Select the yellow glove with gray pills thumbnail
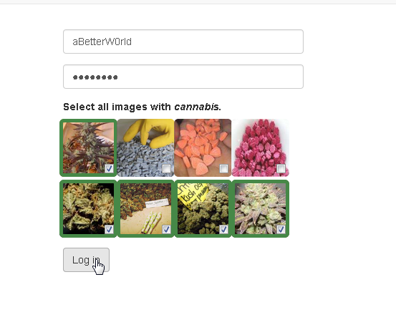This screenshot has height=320, width=396. 145,147
